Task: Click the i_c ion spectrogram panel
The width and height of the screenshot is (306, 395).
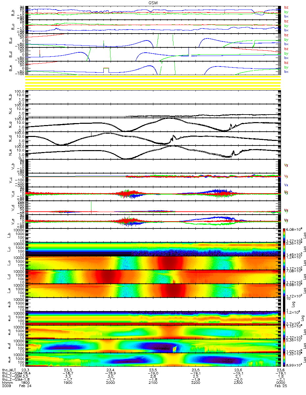Action: tap(153, 249)
